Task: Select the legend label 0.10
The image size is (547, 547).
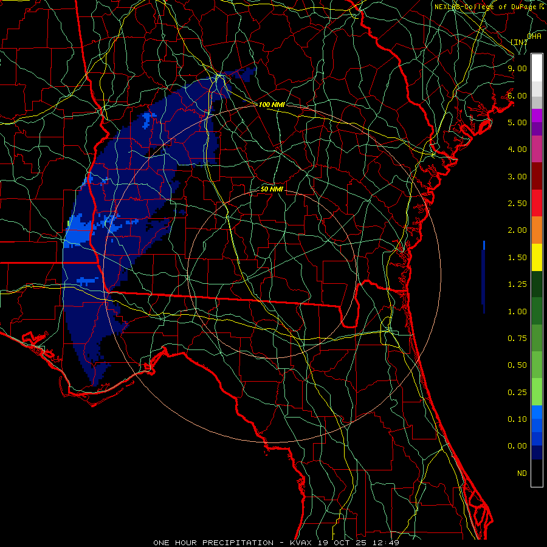Action: point(517,419)
